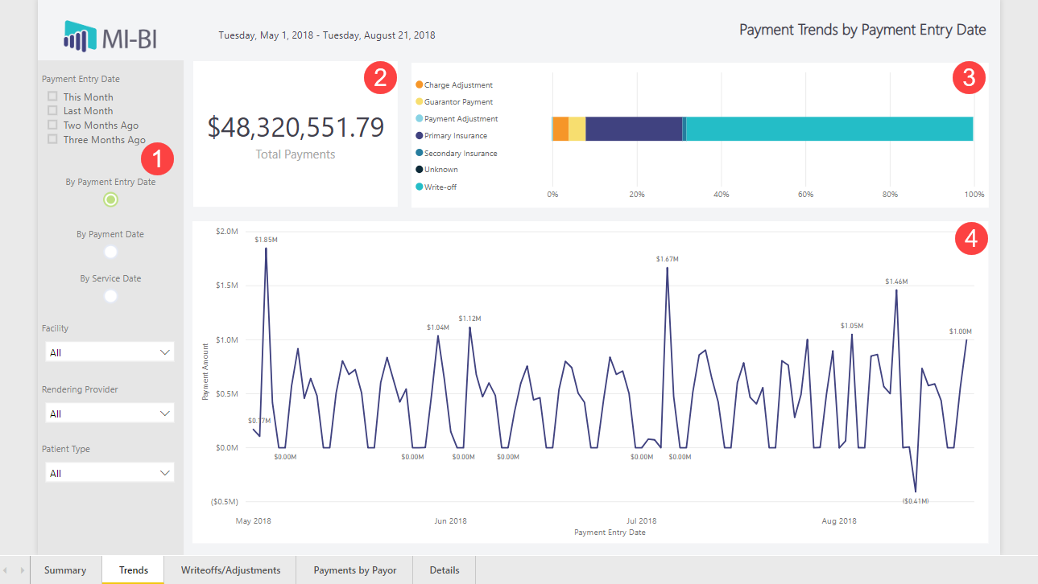The width and height of the screenshot is (1038, 584).
Task: Switch to the Writeoffs/Adjustments tab
Action: tap(230, 570)
